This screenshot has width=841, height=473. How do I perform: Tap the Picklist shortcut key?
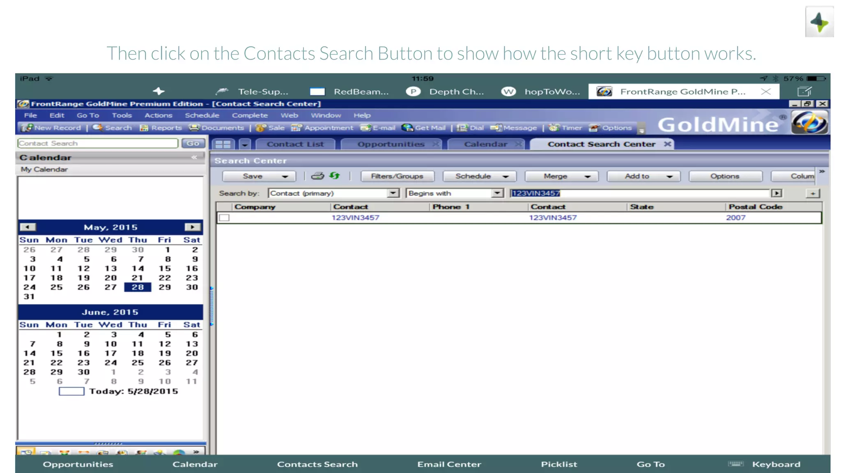[559, 464]
